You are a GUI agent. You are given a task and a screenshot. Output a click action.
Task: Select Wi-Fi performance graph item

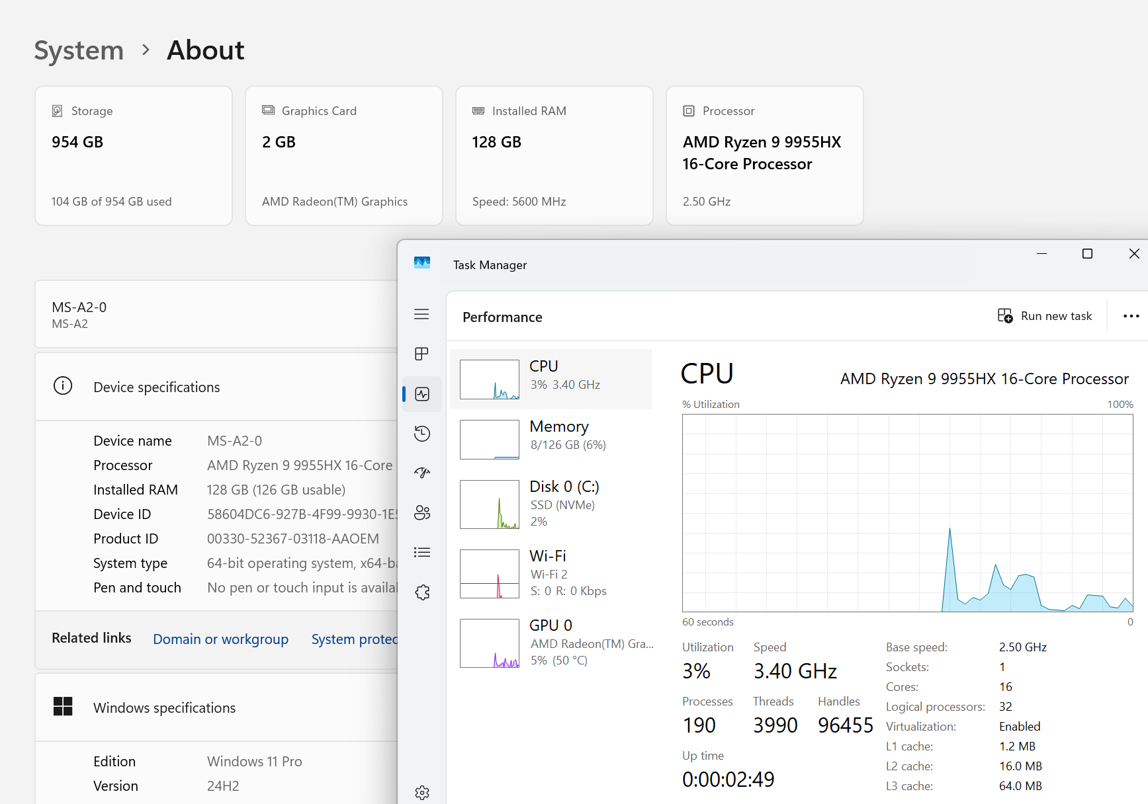coord(551,573)
